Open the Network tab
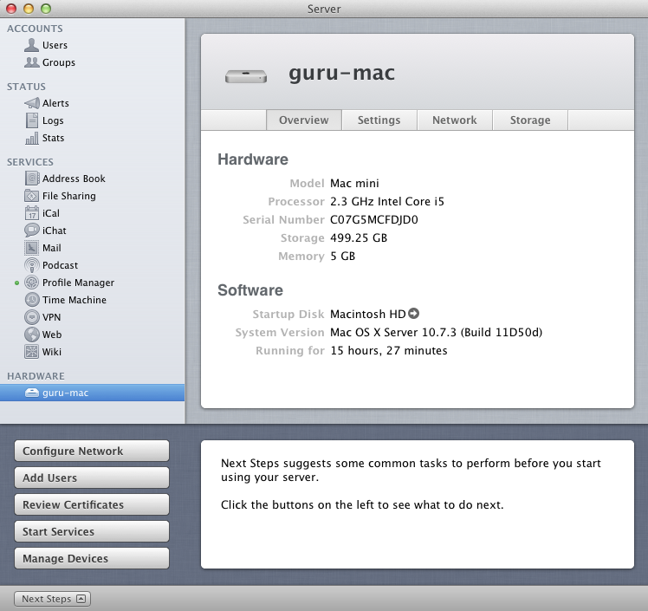The width and height of the screenshot is (648, 611). 455,120
